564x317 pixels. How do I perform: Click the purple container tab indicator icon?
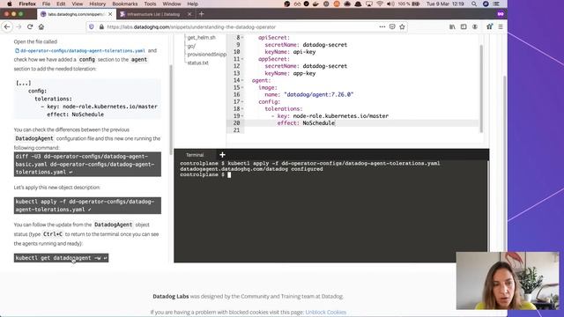[501, 14]
